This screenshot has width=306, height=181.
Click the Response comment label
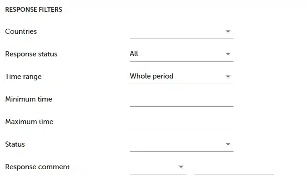point(37,167)
